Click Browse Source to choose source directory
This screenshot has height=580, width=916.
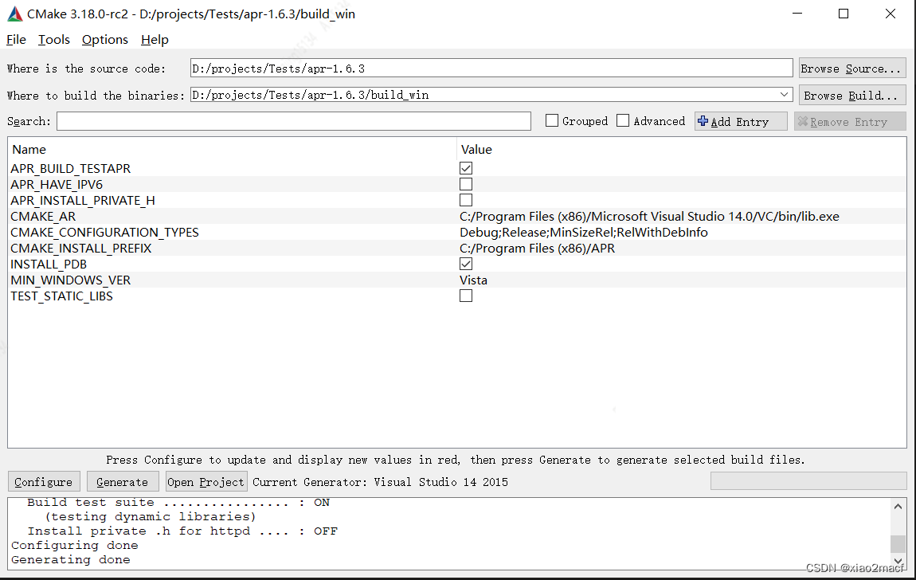pos(851,67)
